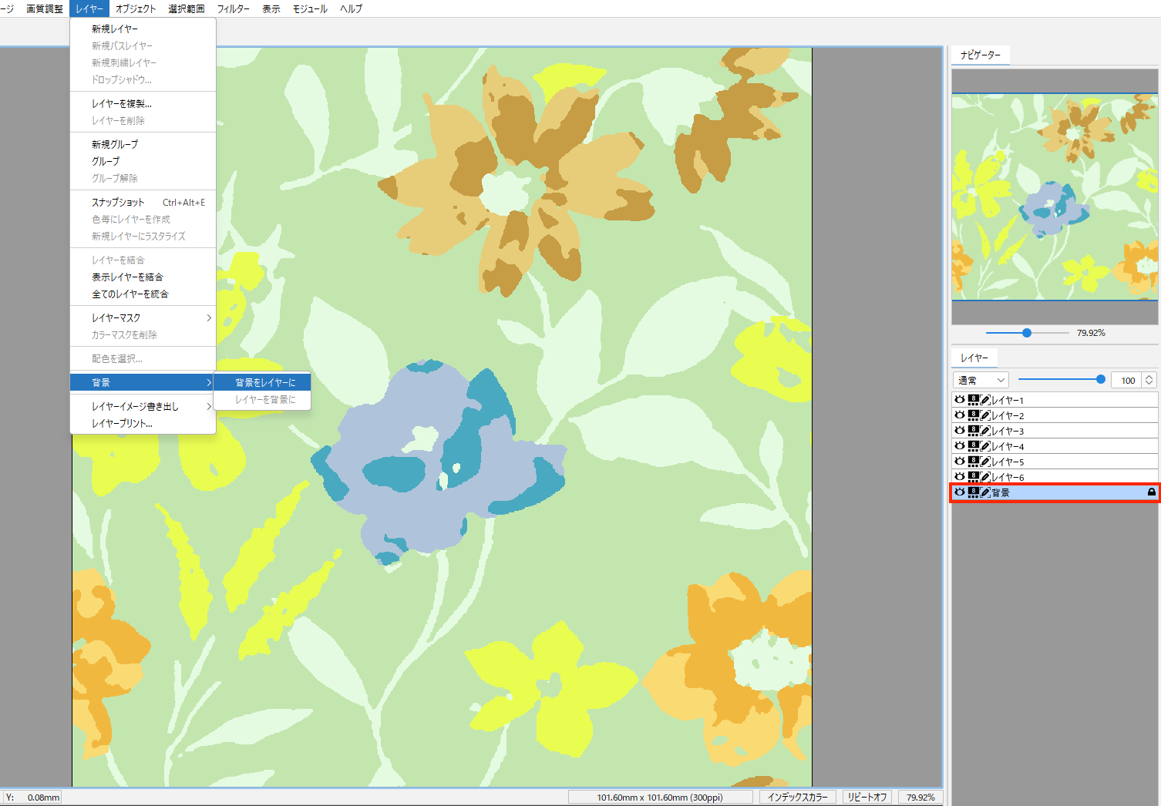Click the lock icon on 背景 layer

(1152, 492)
